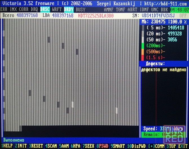189x149 pixels.
Task: Choose 3RESET in the function bar
Action: (36, 146)
